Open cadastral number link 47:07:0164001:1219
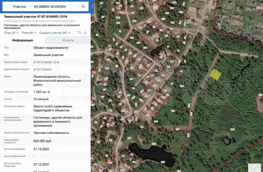The image size is (263, 172). coord(46,62)
